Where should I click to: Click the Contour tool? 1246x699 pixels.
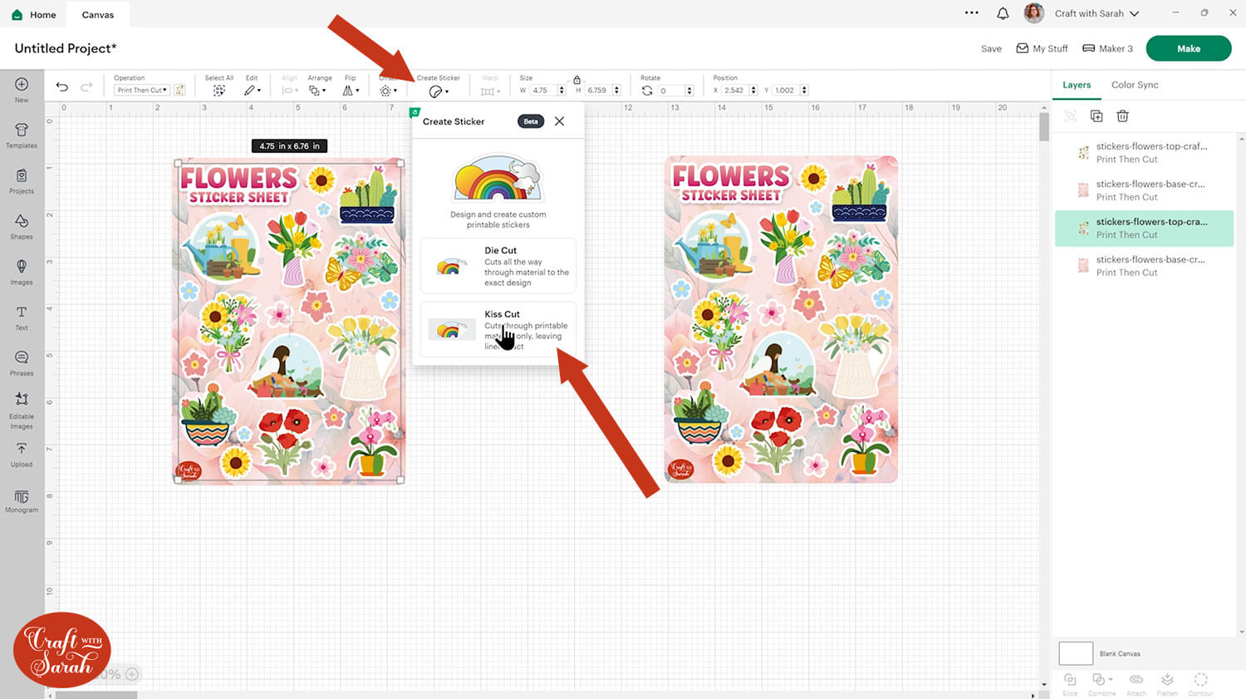pos(1200,684)
